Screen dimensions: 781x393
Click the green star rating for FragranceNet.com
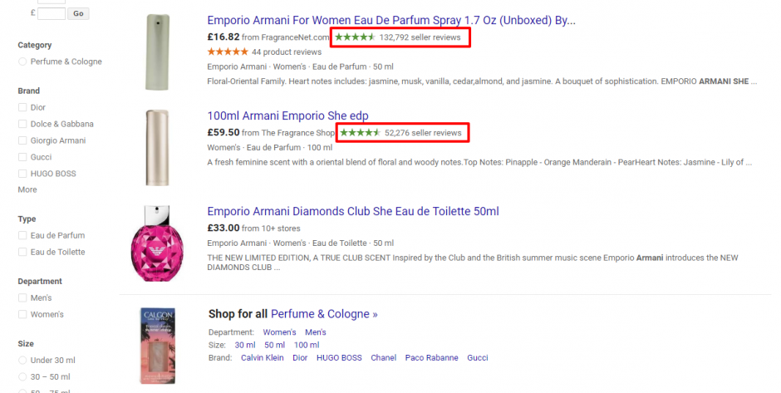pos(355,37)
